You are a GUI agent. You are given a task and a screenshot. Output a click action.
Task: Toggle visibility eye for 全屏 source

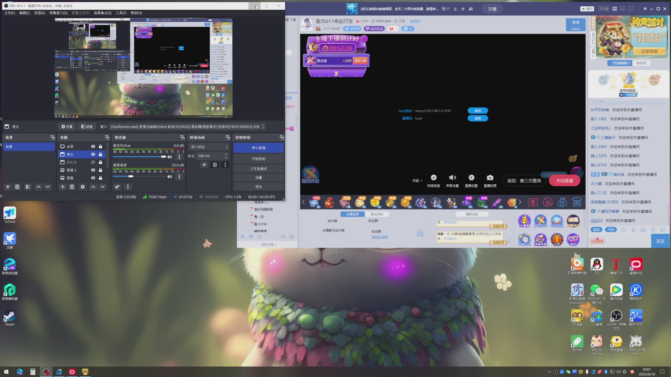pos(93,147)
